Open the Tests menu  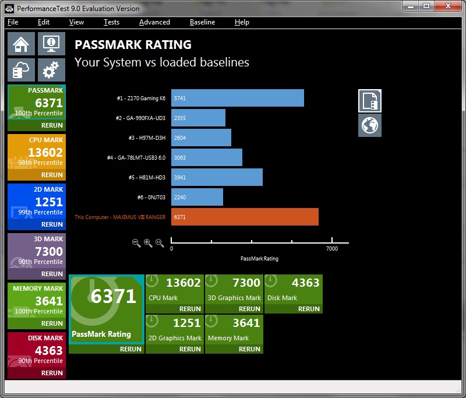111,22
